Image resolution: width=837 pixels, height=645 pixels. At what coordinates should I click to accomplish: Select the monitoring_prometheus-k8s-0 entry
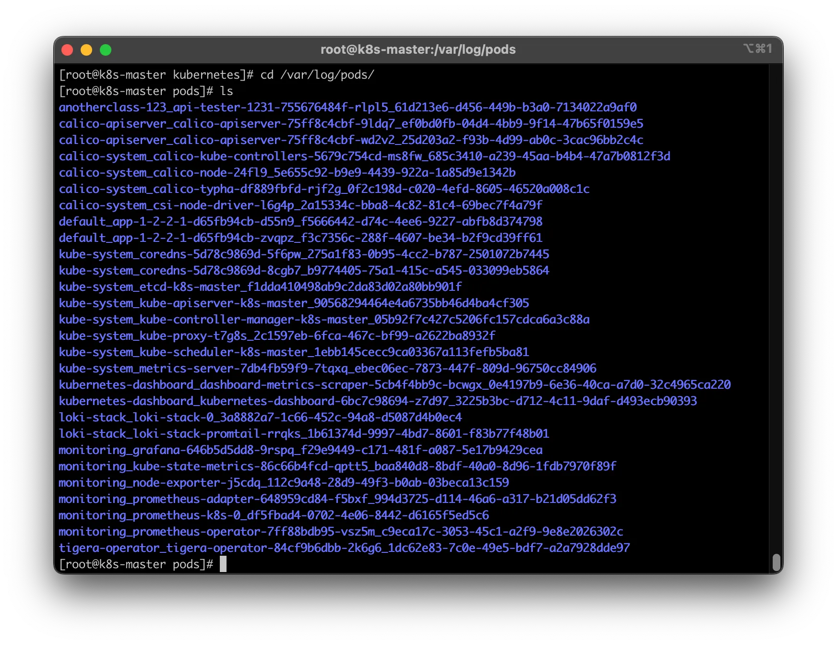click(274, 515)
